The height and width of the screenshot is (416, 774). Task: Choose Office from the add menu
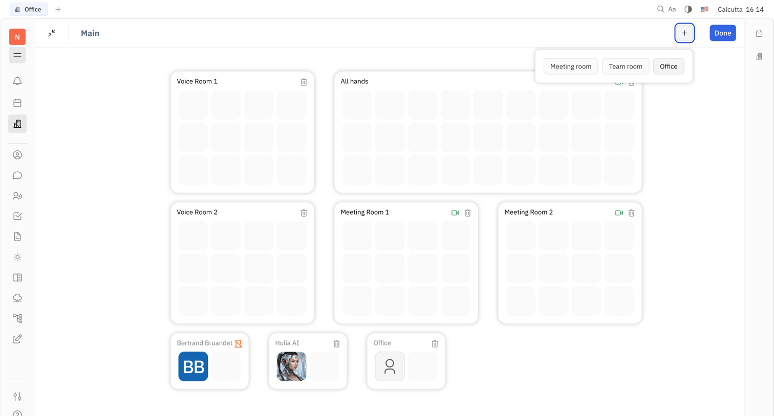(x=669, y=66)
